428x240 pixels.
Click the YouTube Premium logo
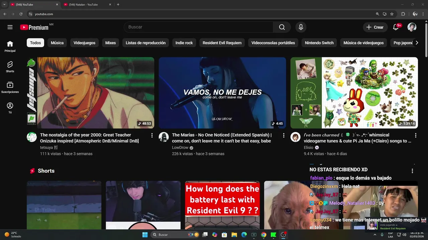(34, 27)
